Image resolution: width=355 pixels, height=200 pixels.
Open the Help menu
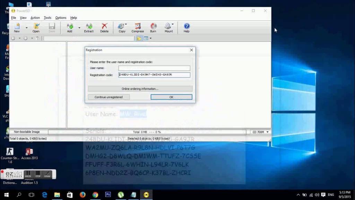tap(73, 18)
